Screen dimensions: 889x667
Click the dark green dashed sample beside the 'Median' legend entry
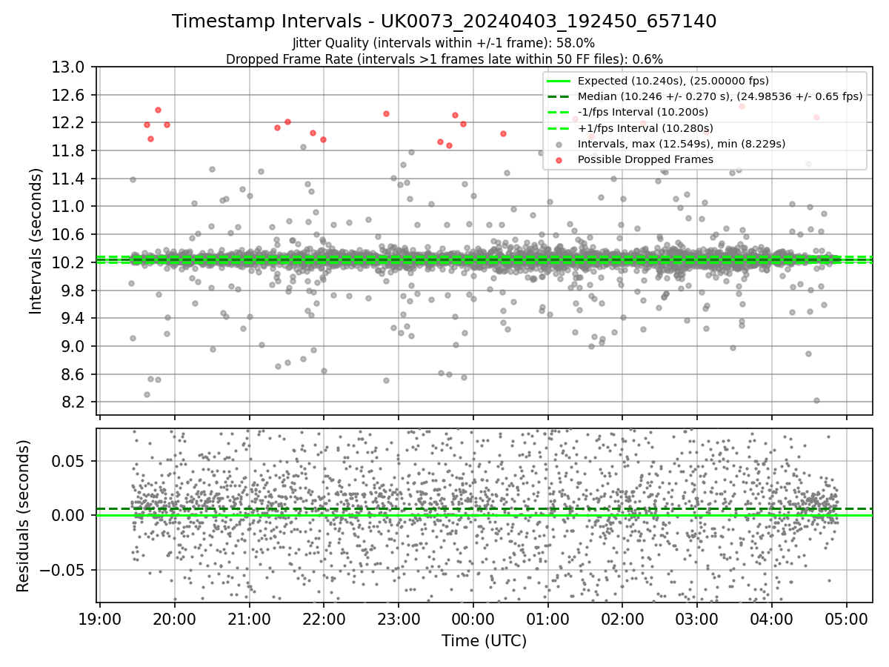point(559,96)
